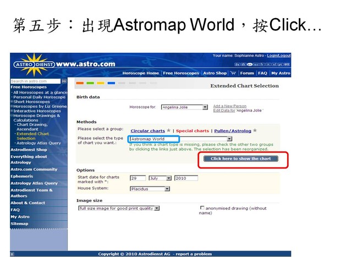
Task: Switch language to 'it'
Action: 268,64
